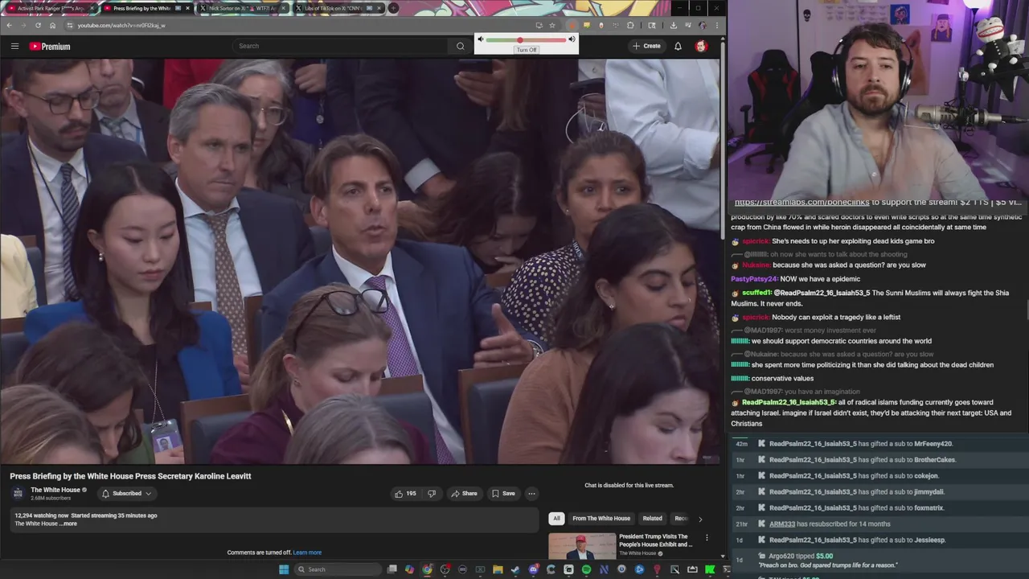Click the Windows taskbar search box
The image size is (1029, 579).
coord(338,569)
